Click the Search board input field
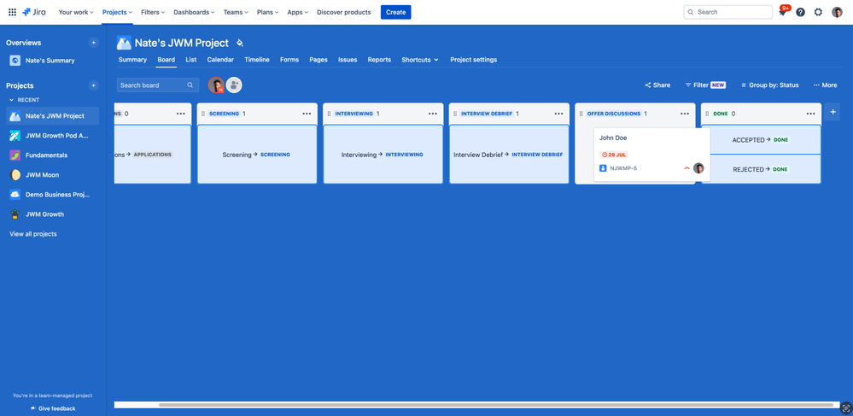853x416 pixels. point(158,85)
